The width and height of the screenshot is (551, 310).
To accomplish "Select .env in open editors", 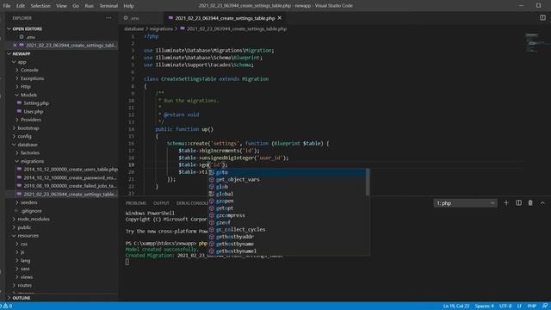I will (31, 37).
